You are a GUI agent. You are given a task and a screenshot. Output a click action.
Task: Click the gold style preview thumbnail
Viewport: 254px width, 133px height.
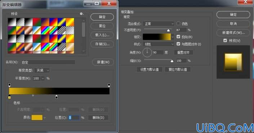click(x=233, y=62)
